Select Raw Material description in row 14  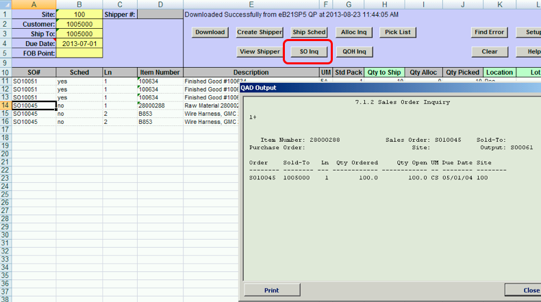[211, 105]
